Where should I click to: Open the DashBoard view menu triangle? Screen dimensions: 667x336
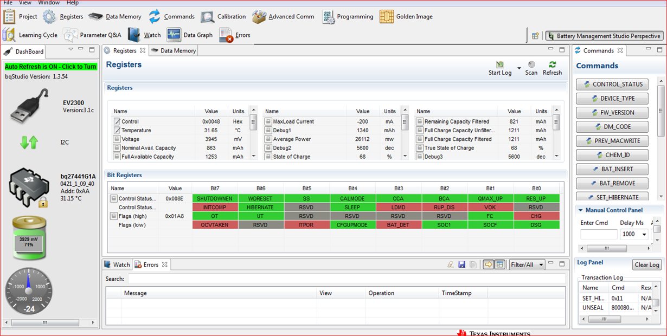71,49
